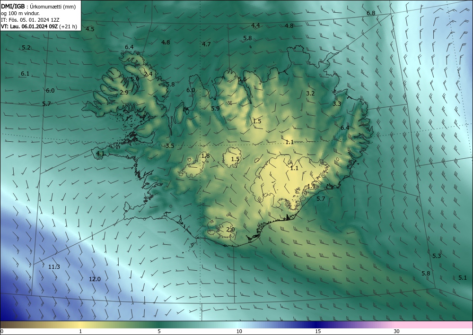This screenshot has width=473, height=335.
Task: Click the "IT: Fös. 05. 01. 2024 12Z" line
Action: [30, 20]
